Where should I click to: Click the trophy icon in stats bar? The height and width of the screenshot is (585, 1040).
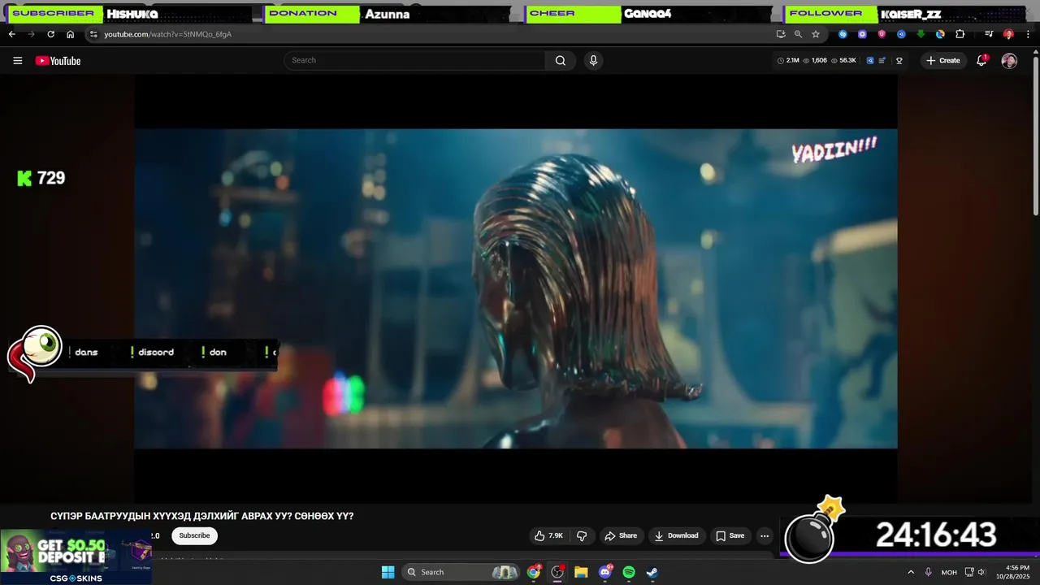click(899, 60)
